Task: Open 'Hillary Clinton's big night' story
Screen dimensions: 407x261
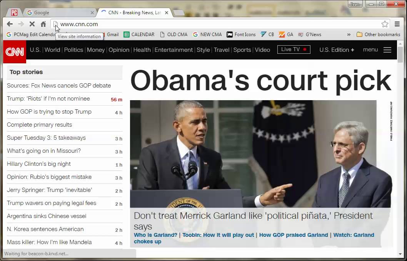Action: pos(39,164)
